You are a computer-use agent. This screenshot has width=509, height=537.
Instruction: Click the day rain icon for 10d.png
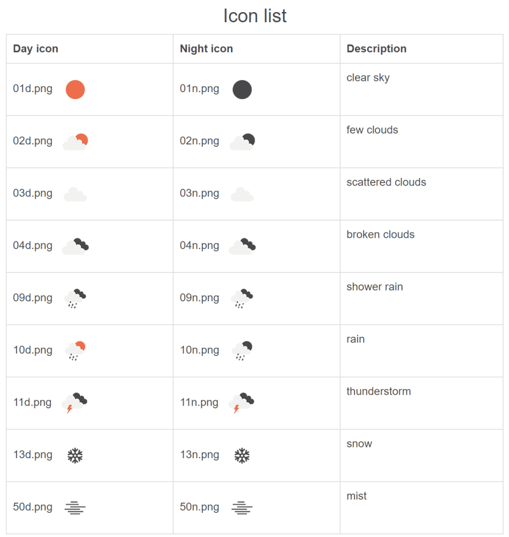click(75, 350)
